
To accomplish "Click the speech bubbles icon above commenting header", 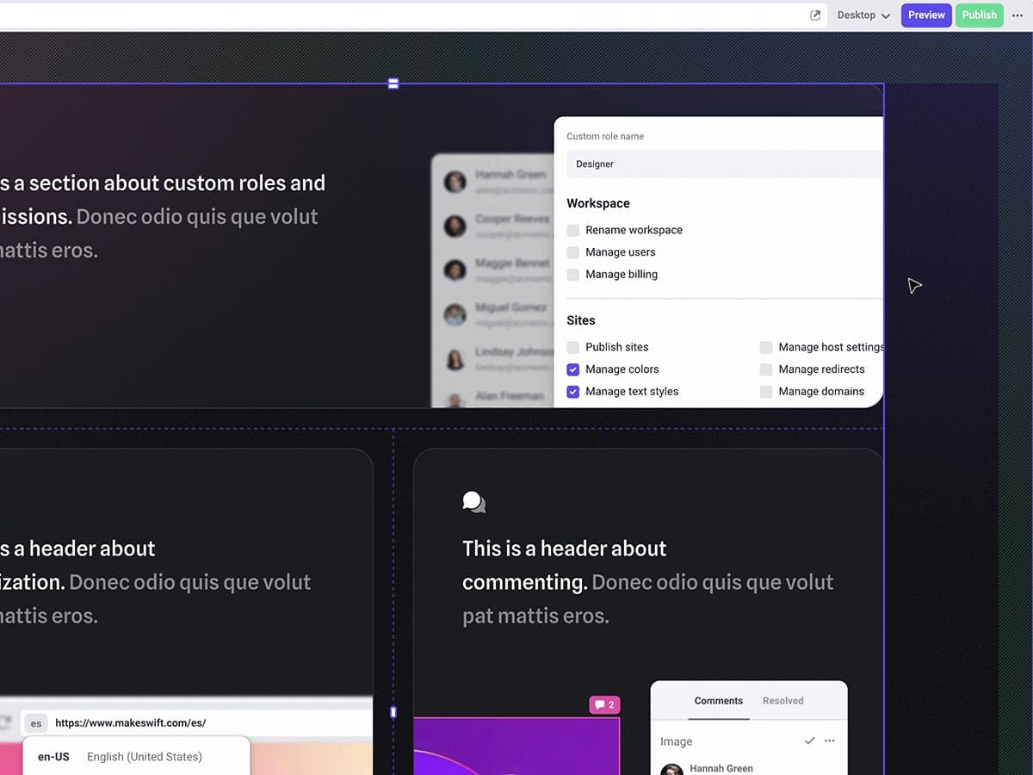I will click(473, 502).
